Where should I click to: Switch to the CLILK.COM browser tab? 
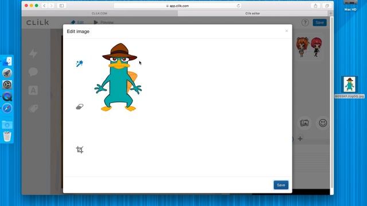pos(99,13)
